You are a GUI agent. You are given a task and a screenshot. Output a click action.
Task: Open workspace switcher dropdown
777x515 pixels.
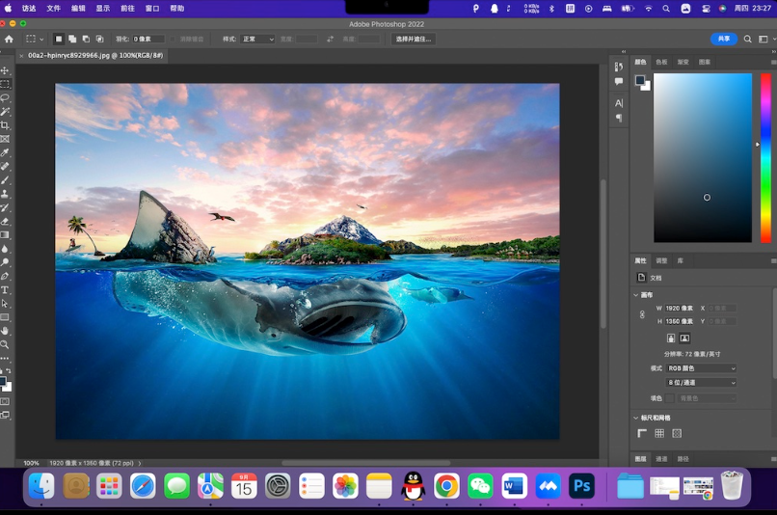click(765, 40)
